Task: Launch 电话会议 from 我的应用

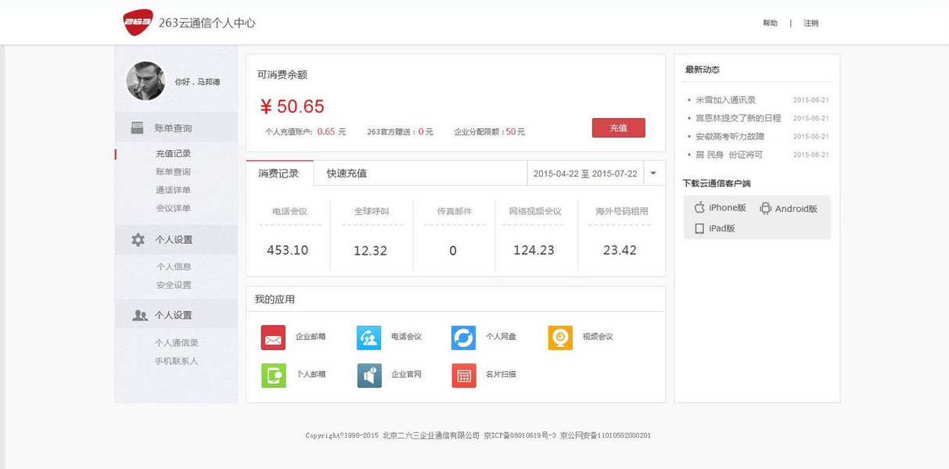Action: [368, 337]
